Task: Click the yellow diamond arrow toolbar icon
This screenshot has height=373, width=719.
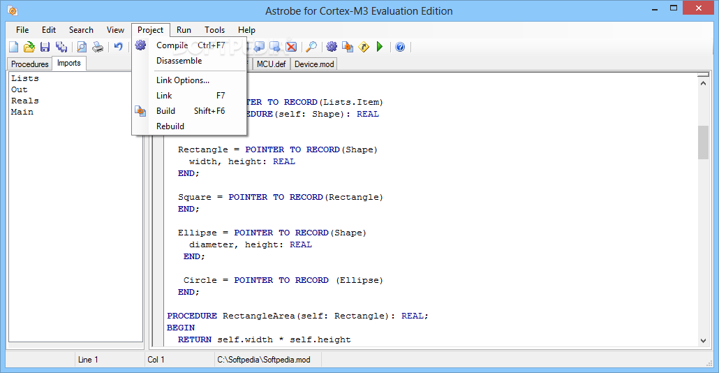Action: [x=364, y=47]
